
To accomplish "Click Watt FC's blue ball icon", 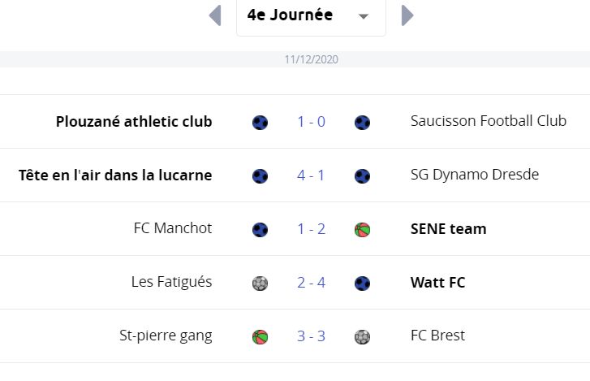I will pyautogui.click(x=362, y=284).
